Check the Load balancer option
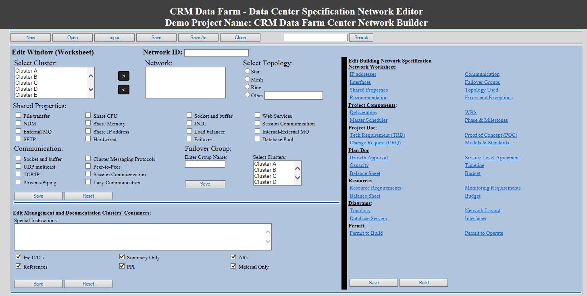The height and width of the screenshot is (296, 587). coord(189,131)
